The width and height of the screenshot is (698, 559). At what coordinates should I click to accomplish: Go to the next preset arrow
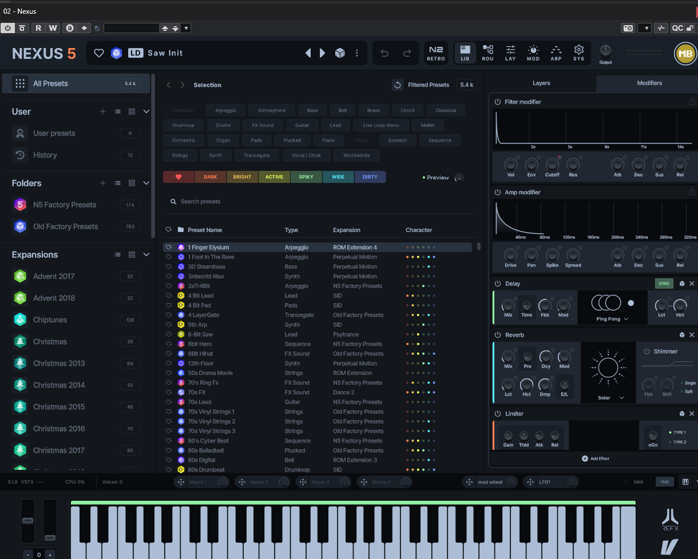coord(323,53)
